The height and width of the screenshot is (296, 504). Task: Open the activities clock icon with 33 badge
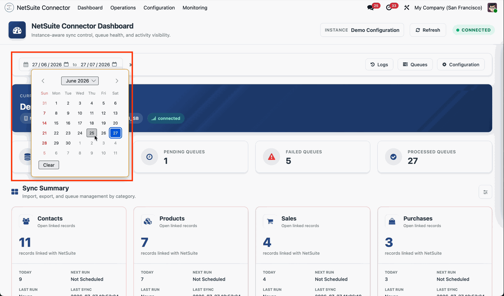click(389, 8)
